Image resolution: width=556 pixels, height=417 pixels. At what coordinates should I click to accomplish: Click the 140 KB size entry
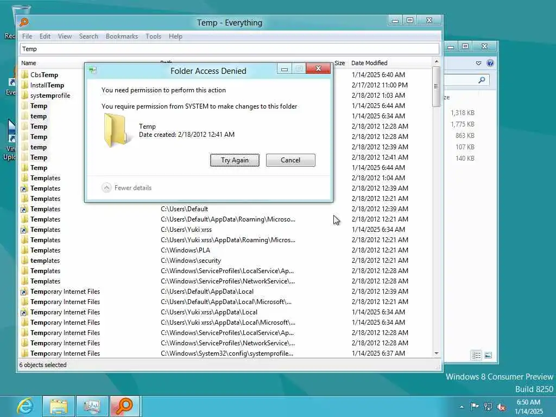tap(465, 158)
